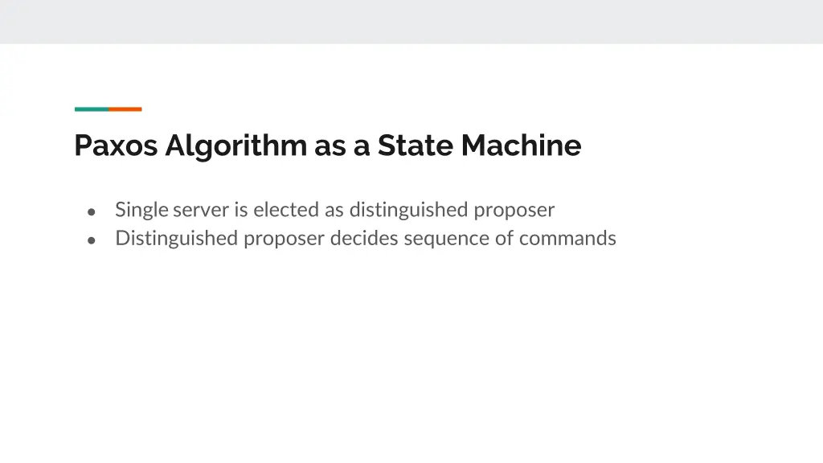The height and width of the screenshot is (463, 823).
Task: Click the word "Paxos" in the title
Action: click(117, 145)
